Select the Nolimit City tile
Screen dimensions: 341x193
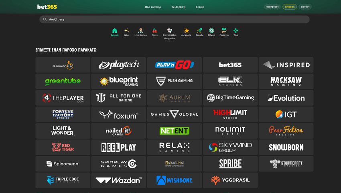point(230,131)
